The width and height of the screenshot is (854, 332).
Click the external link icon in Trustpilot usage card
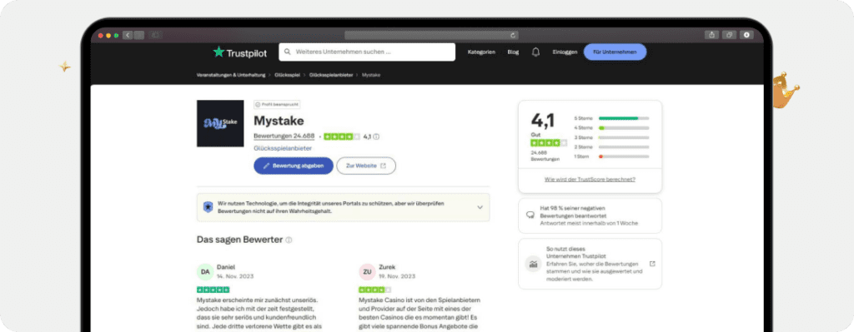coord(652,264)
